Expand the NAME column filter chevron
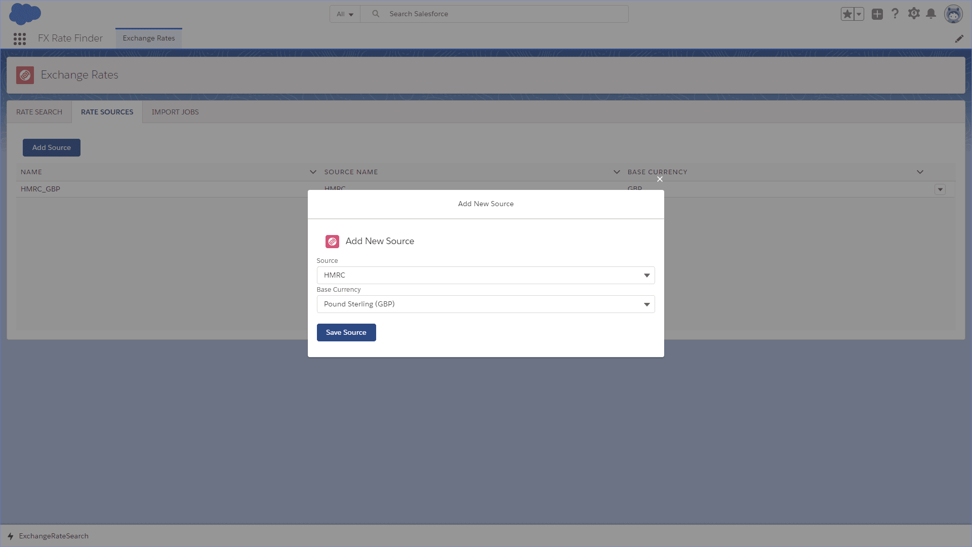Screen dimensions: 972x547 point(313,172)
